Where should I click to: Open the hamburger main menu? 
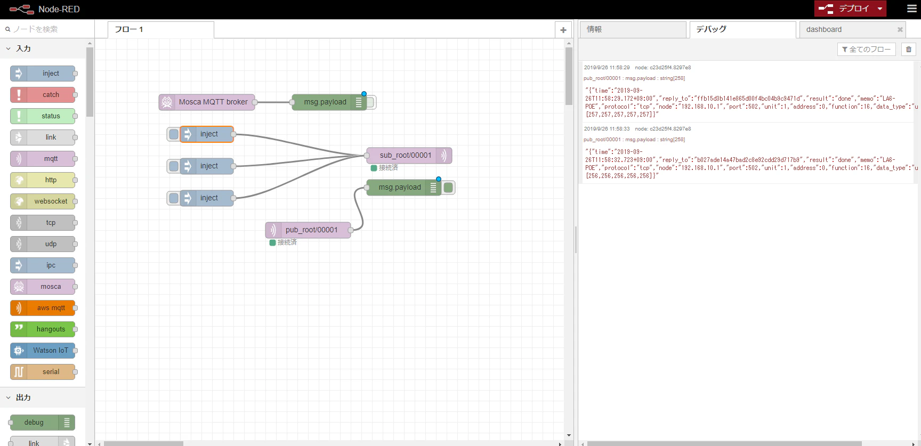(912, 9)
